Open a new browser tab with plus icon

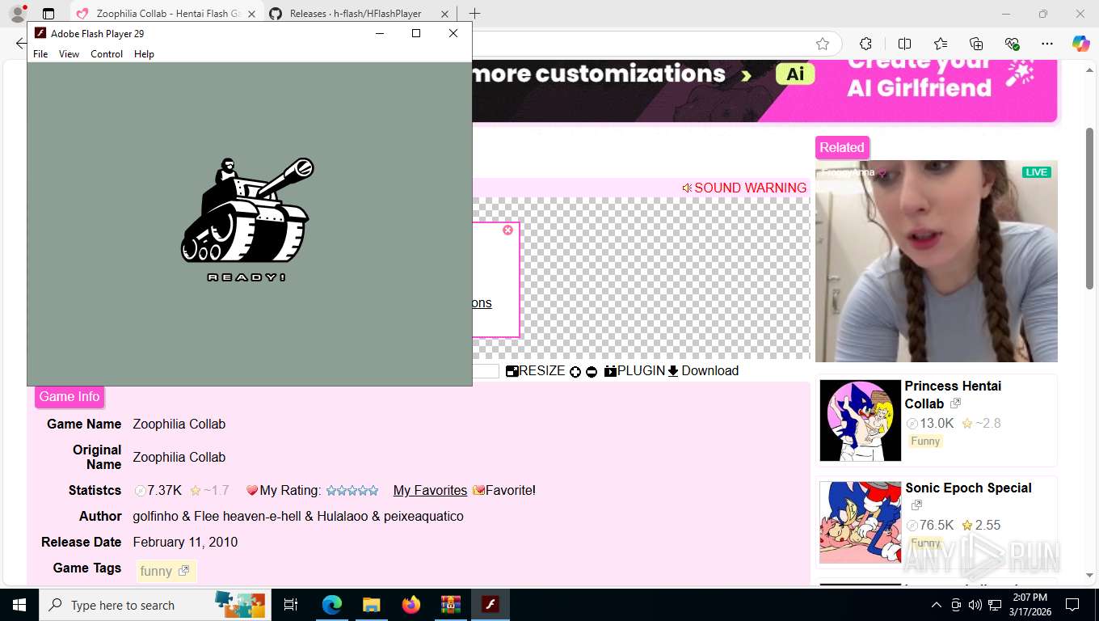(x=474, y=14)
